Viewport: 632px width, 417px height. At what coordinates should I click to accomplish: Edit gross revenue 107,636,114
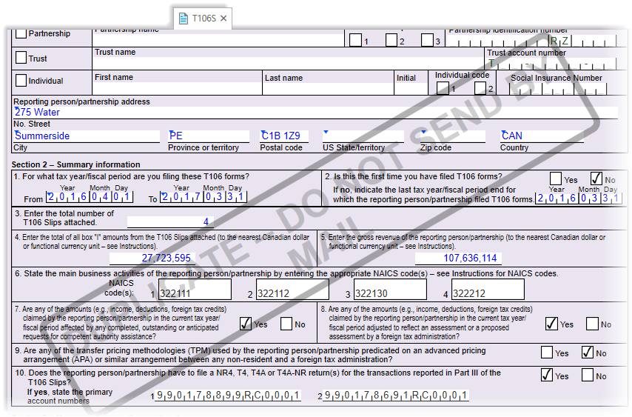458,258
